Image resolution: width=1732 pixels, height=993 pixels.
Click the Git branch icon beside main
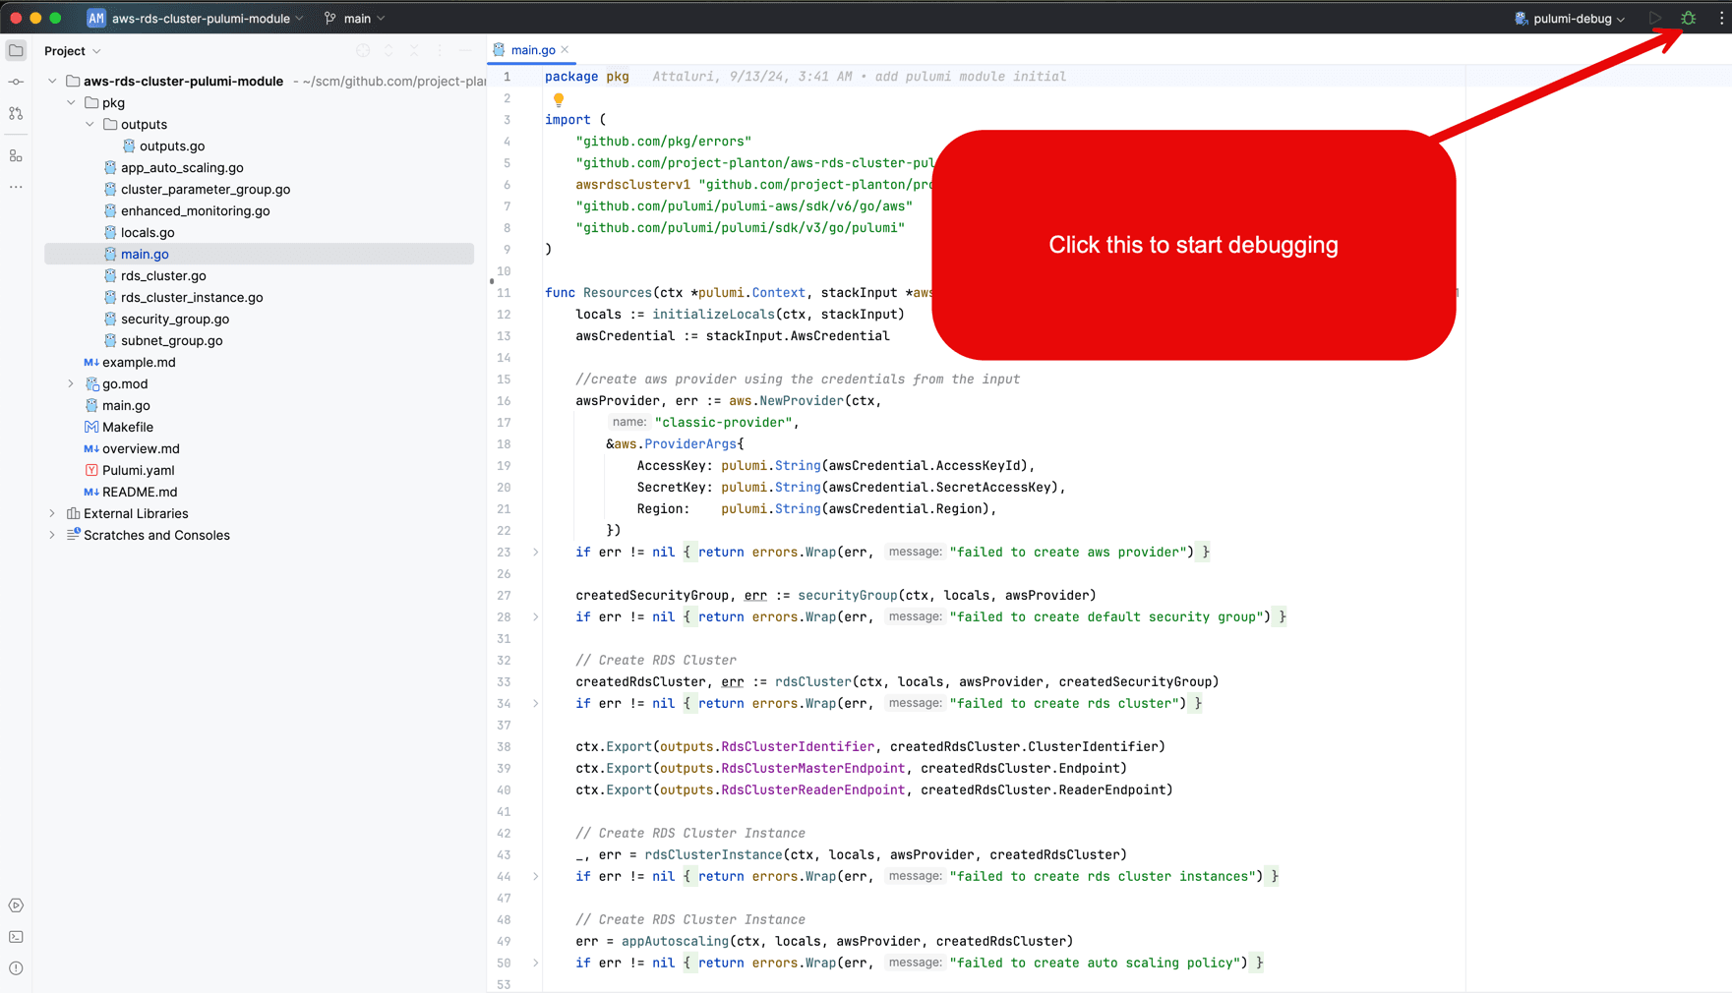(330, 19)
